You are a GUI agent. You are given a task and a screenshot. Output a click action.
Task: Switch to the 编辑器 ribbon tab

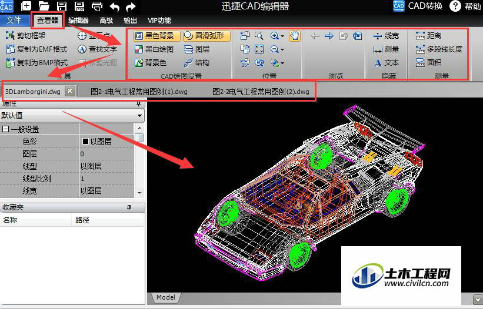click(78, 21)
